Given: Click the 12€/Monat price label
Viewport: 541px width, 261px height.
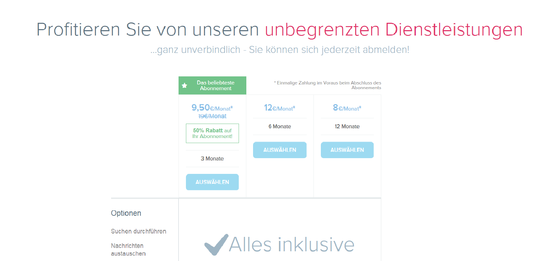Looking at the screenshot, I should (280, 108).
